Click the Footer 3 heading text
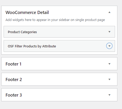Screen dimensions: 122x109 tap(14, 95)
